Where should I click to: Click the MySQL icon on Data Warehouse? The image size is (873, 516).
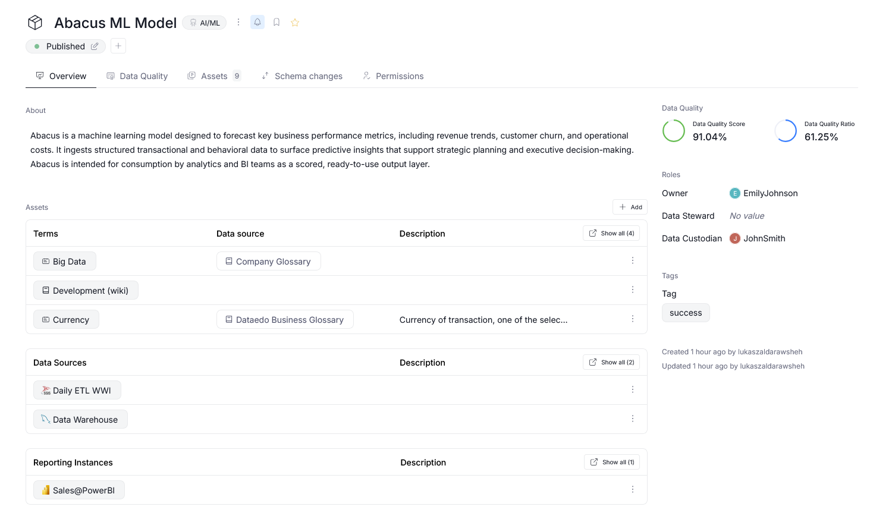(x=46, y=420)
